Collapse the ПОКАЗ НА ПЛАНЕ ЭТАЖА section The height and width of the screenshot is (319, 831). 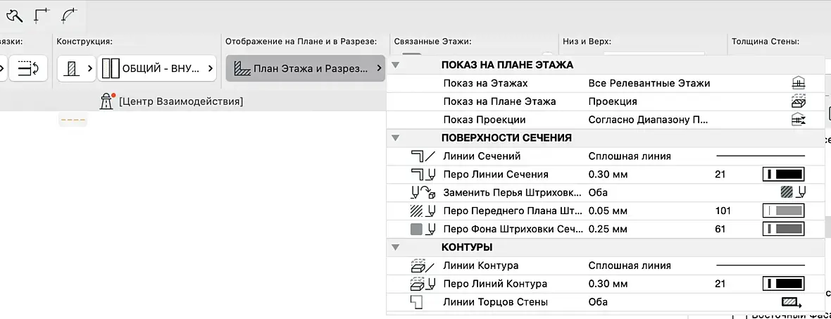[x=396, y=65]
